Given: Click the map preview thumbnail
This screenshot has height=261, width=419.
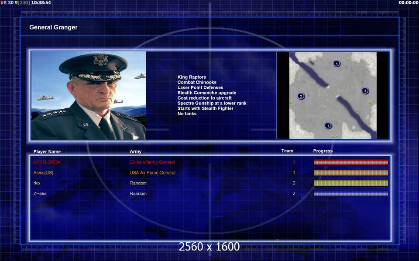Looking at the screenshot, I should click(333, 95).
